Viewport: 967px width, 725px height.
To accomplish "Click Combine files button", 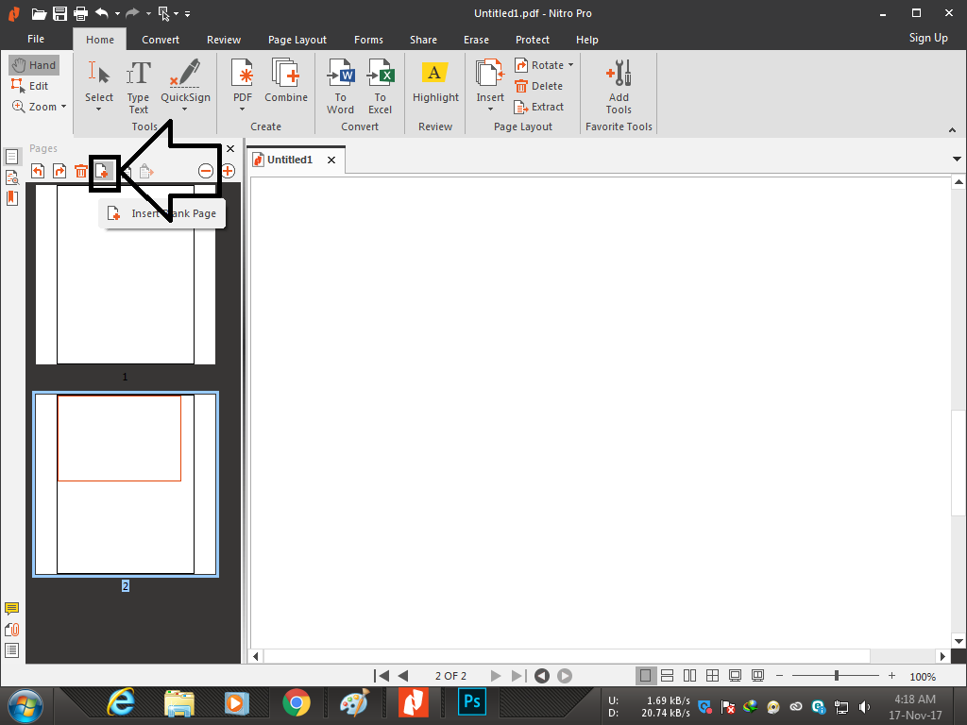I will (286, 80).
